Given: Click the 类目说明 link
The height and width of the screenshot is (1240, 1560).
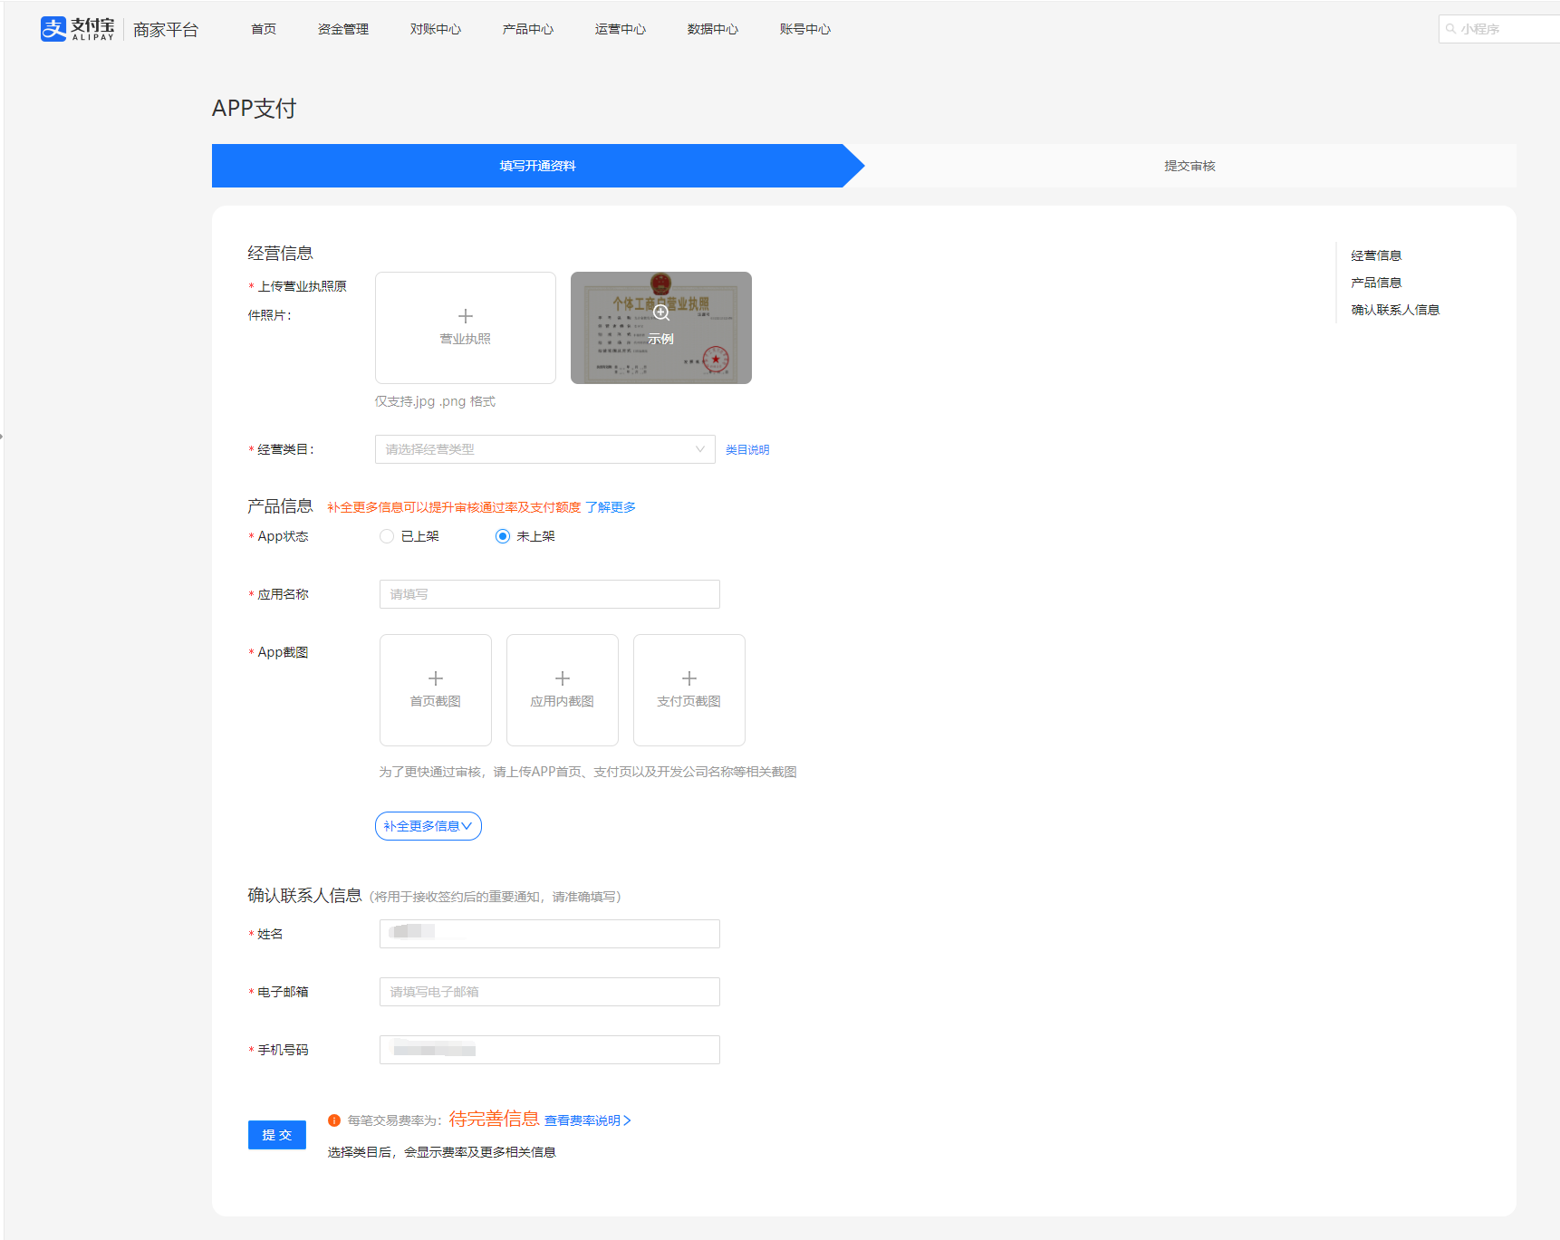Looking at the screenshot, I should [x=747, y=449].
